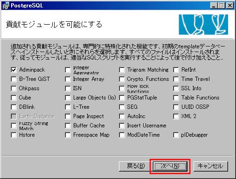Image resolution: width=236 pixels, height=179 pixels.
Task: Check the Integer Aggregator option
Action: (68, 70)
